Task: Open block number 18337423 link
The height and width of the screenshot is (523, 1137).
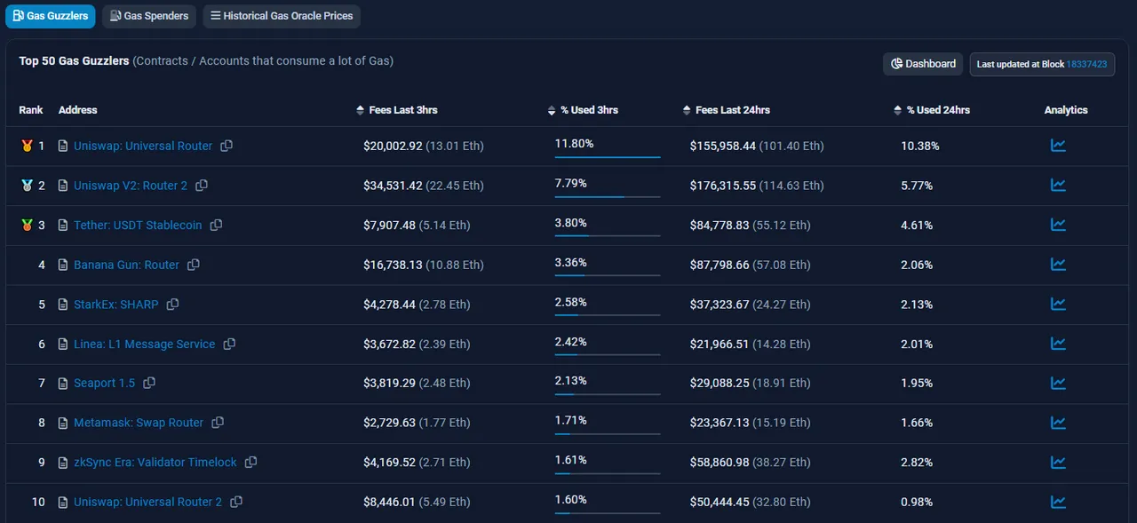Action: [x=1087, y=65]
